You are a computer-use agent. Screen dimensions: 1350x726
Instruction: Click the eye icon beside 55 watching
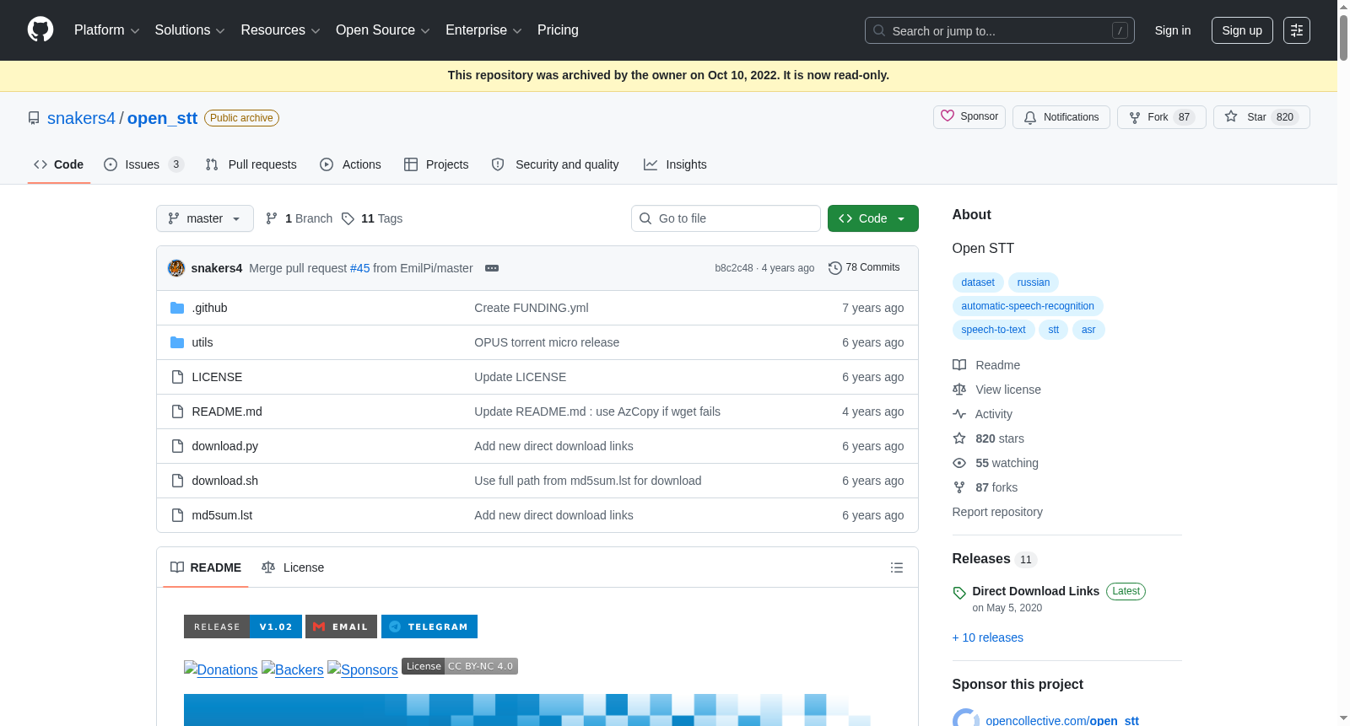tap(959, 463)
